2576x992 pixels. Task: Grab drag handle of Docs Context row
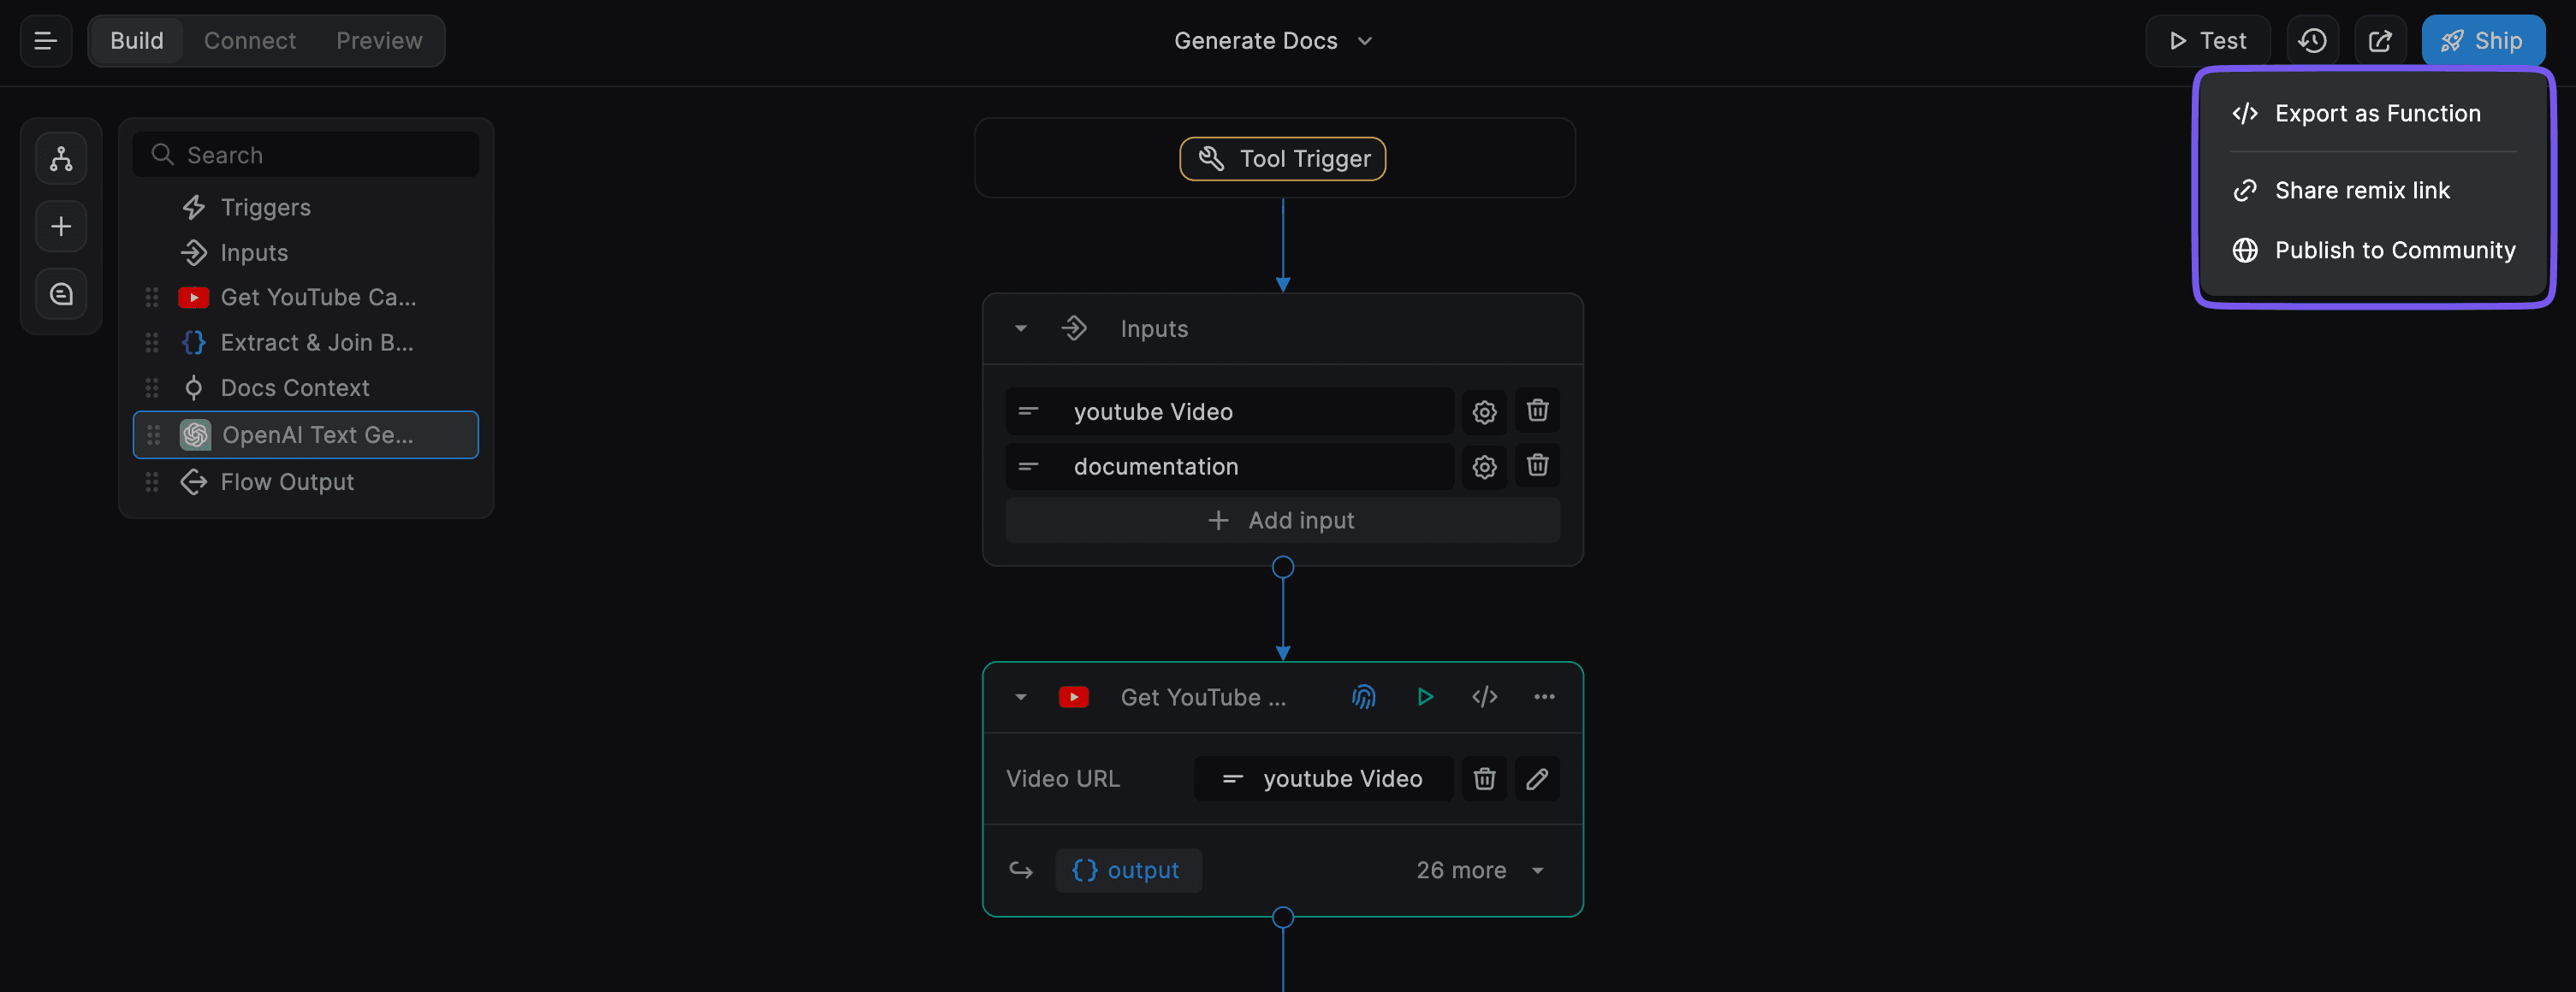[x=152, y=387]
